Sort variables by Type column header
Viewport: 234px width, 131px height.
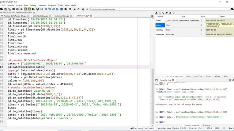(183, 16)
